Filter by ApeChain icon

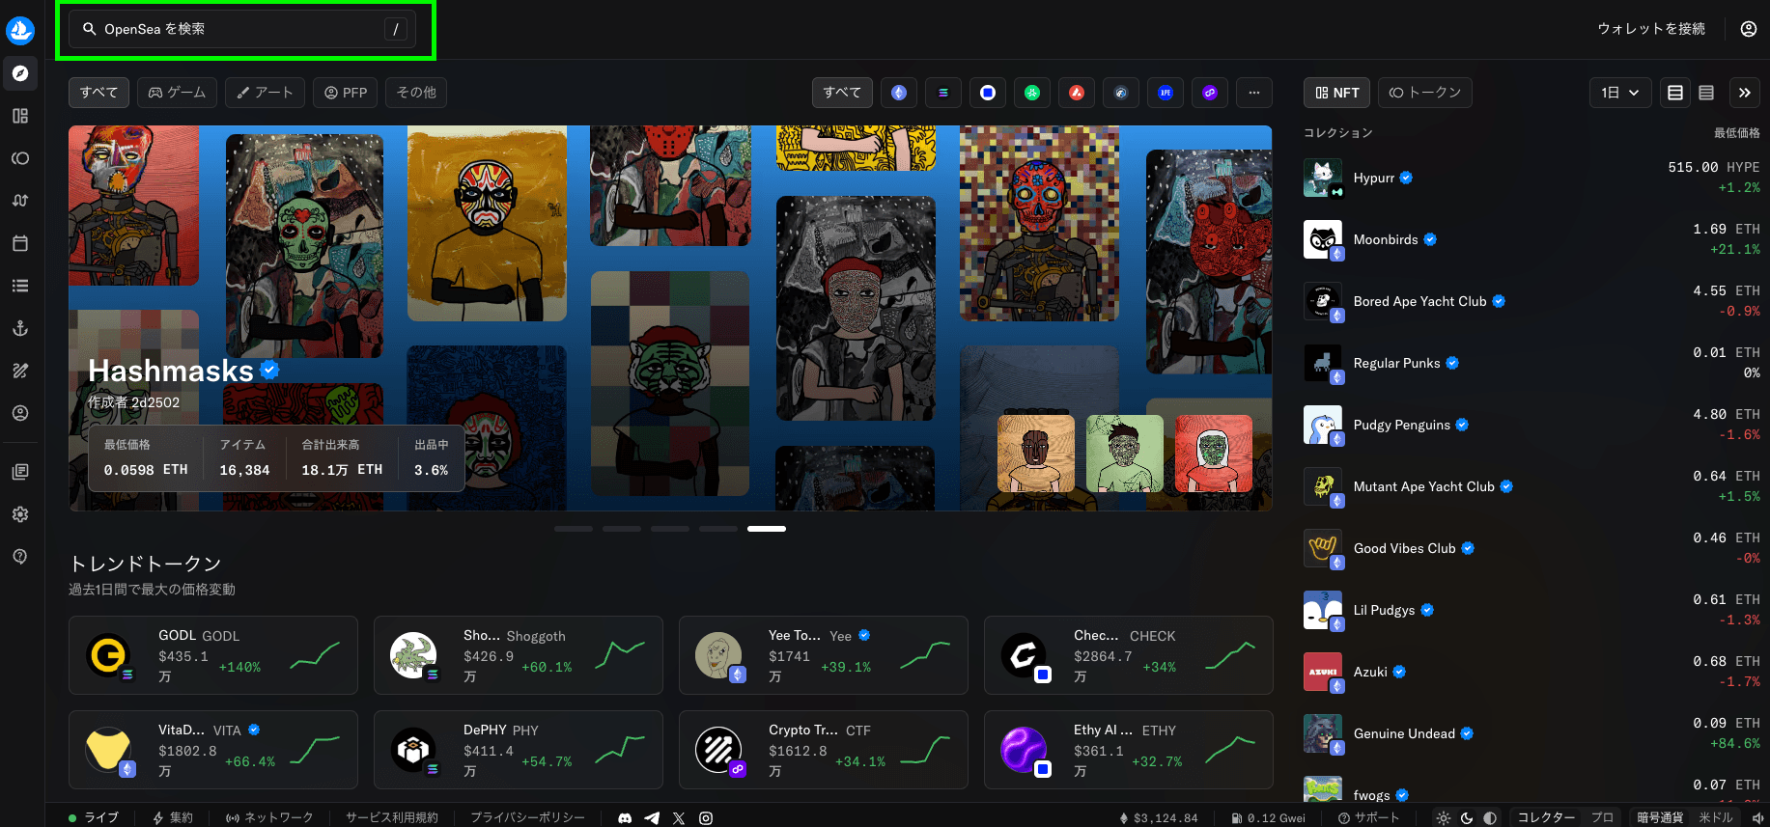(x=1166, y=93)
